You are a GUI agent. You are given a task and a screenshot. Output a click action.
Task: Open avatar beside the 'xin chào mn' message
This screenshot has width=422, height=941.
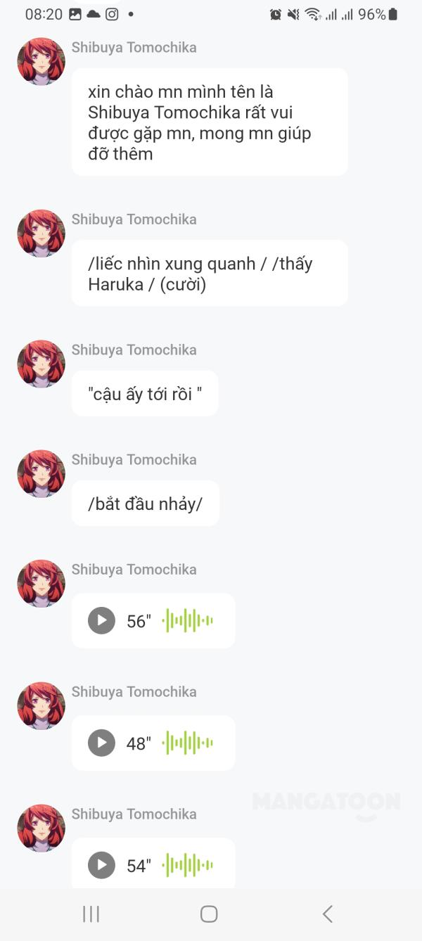pos(41,62)
